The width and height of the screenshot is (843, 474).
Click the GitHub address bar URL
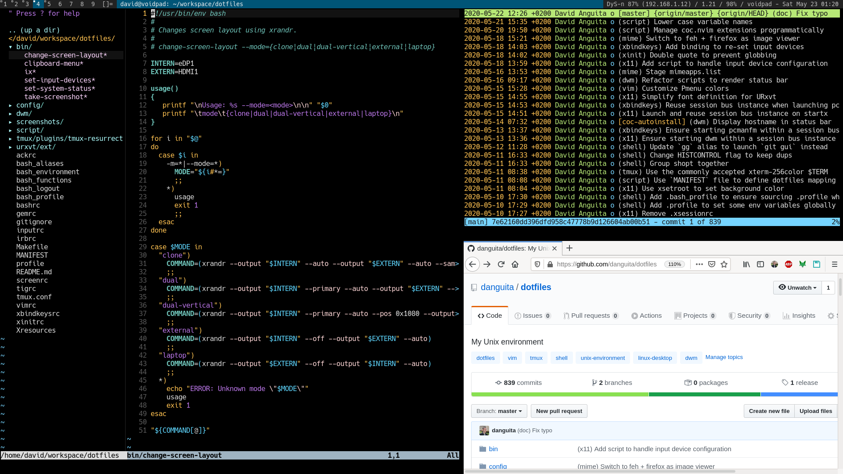(607, 264)
